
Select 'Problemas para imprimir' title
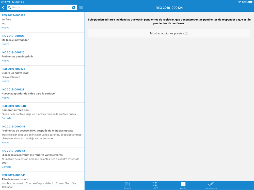17,56
